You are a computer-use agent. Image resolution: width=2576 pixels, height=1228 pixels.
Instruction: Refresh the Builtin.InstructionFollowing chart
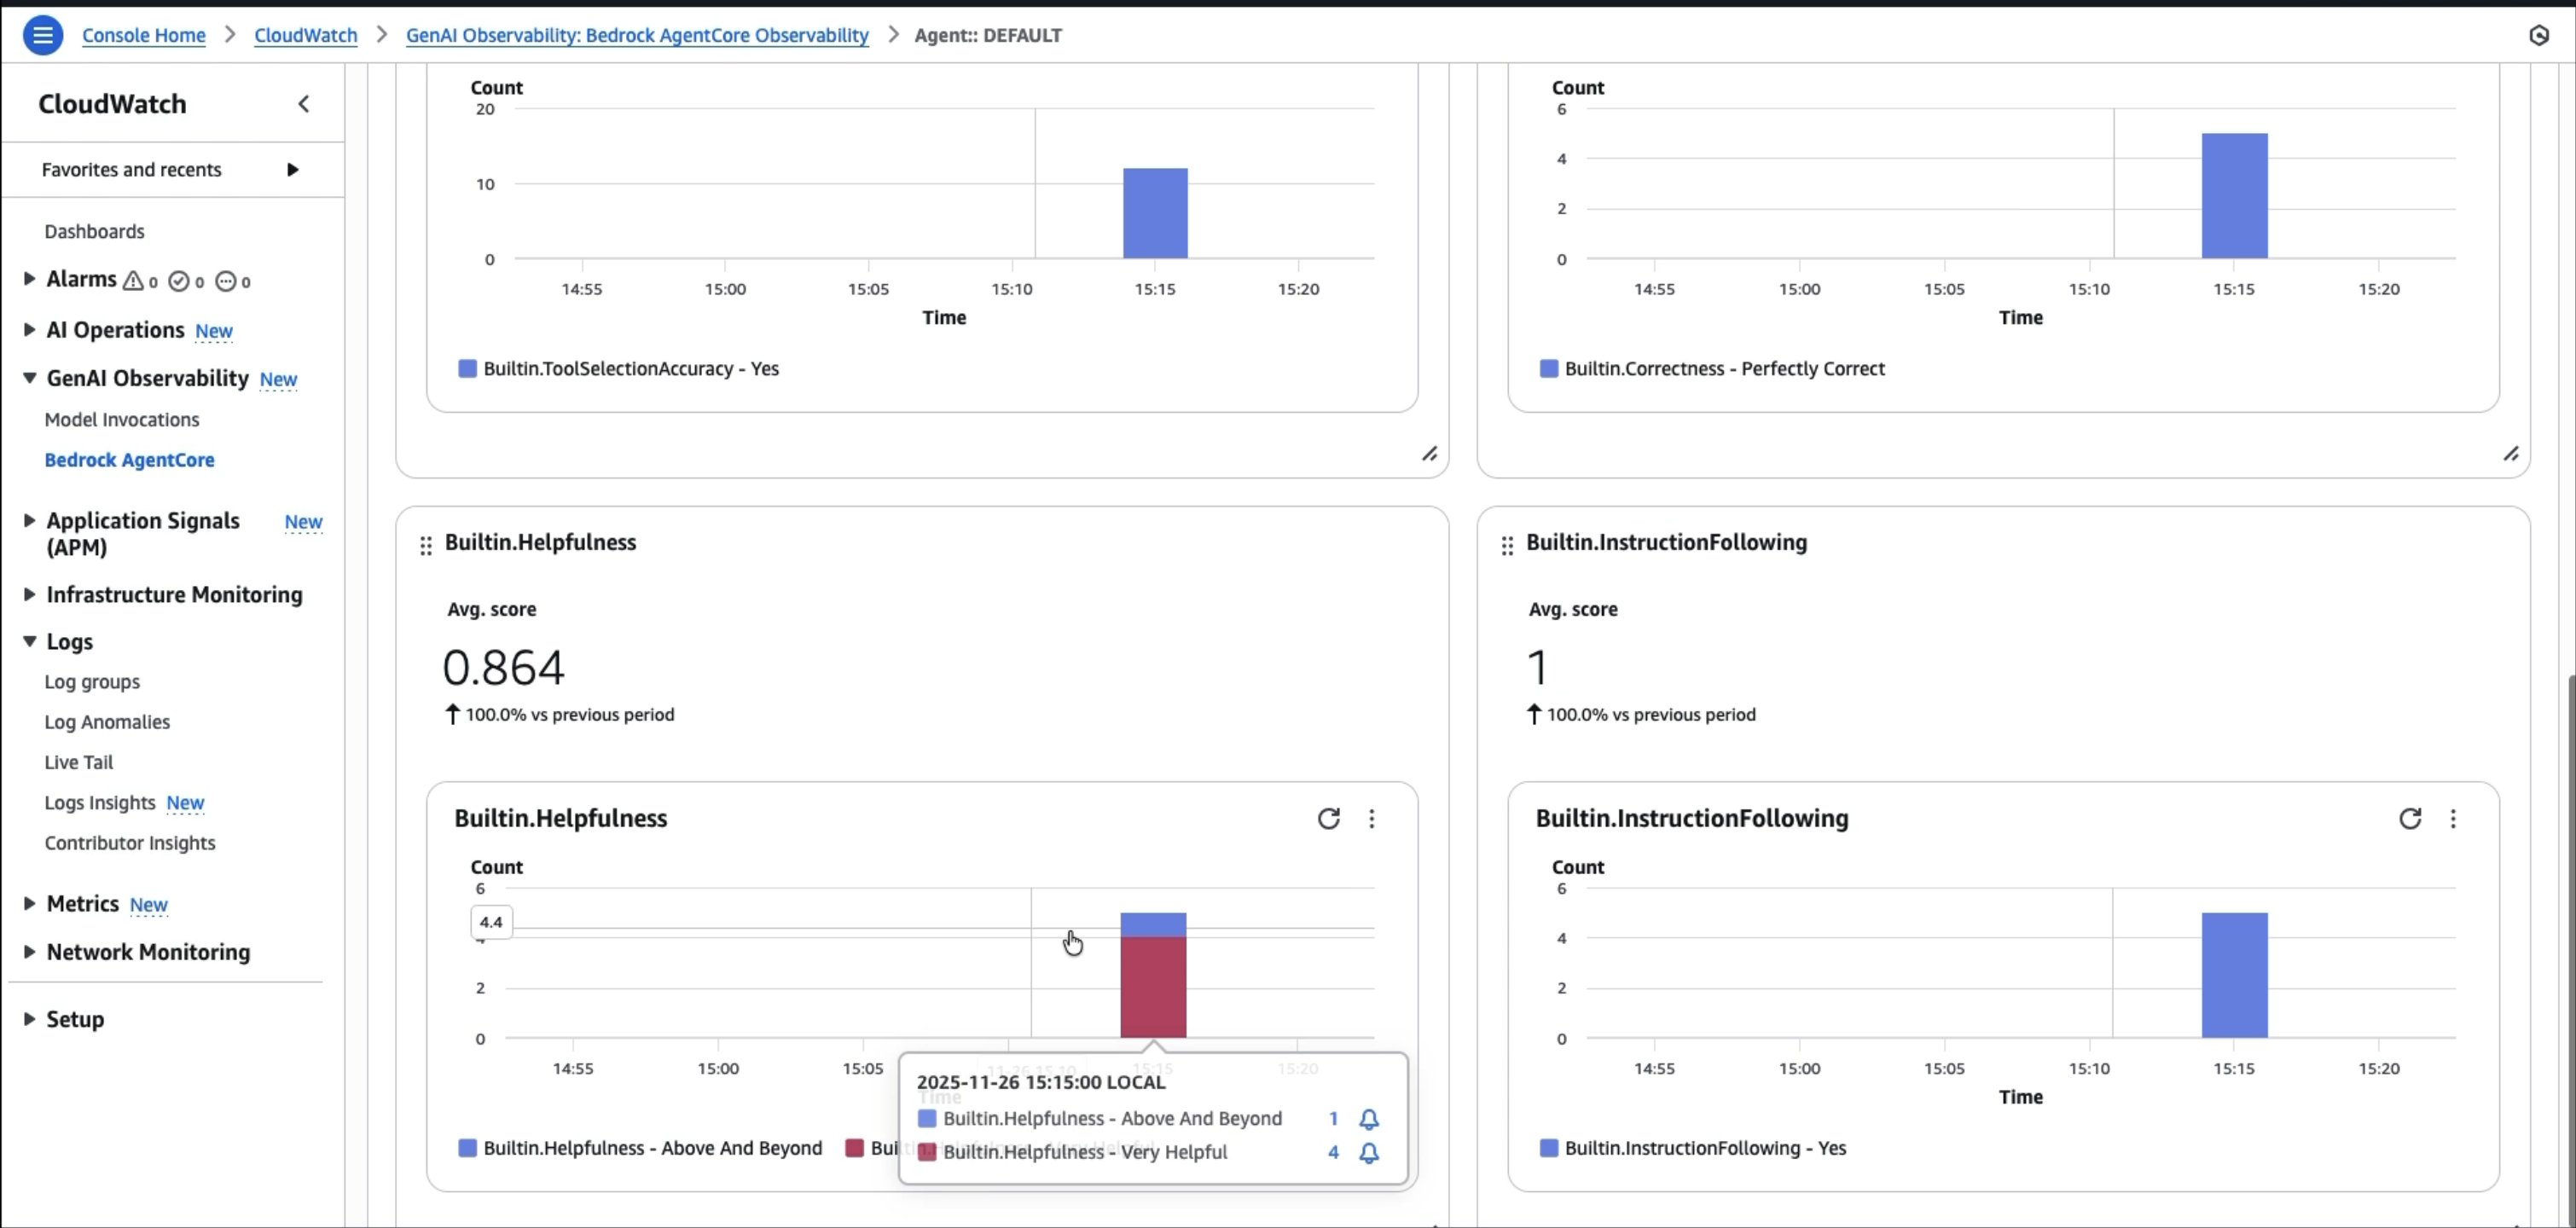[2409, 819]
